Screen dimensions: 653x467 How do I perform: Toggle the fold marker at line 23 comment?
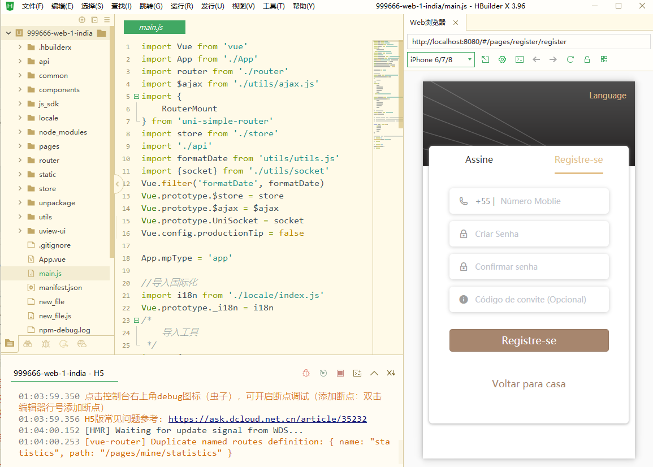click(136, 320)
